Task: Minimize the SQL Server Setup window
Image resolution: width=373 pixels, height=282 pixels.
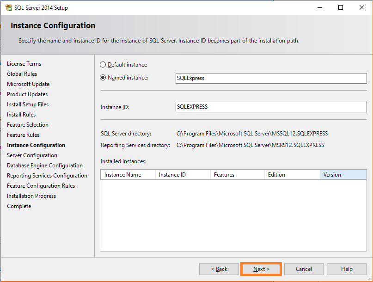Action: [x=320, y=7]
